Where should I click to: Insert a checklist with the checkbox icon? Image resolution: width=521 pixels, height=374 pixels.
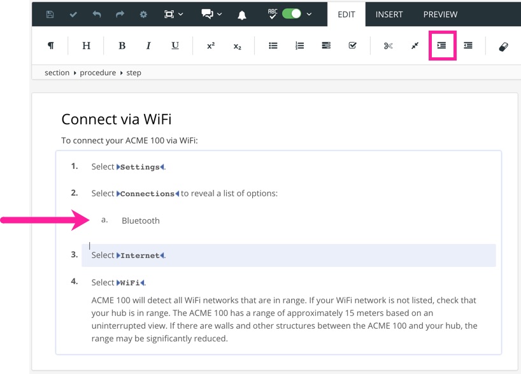(x=352, y=46)
